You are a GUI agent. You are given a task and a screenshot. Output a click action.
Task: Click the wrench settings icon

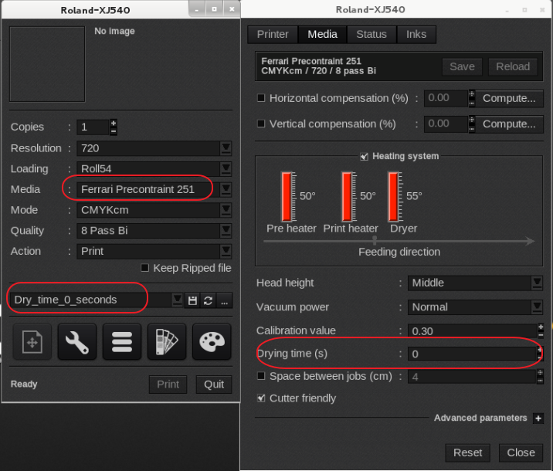click(76, 342)
